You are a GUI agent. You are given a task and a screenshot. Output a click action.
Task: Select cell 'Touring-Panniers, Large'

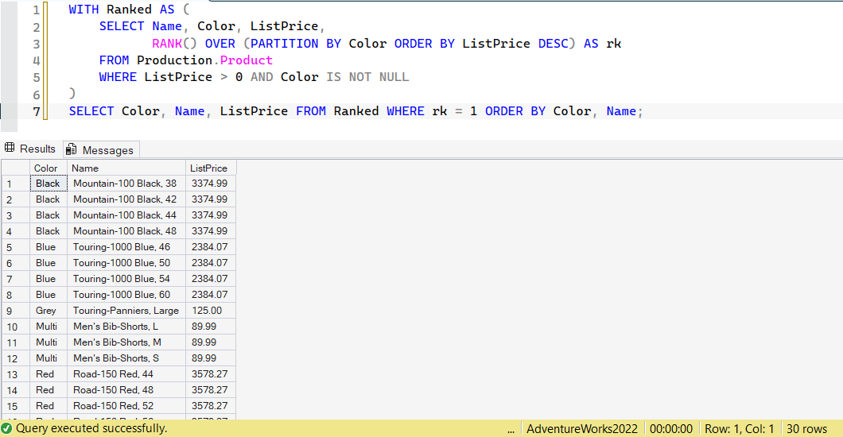click(126, 311)
